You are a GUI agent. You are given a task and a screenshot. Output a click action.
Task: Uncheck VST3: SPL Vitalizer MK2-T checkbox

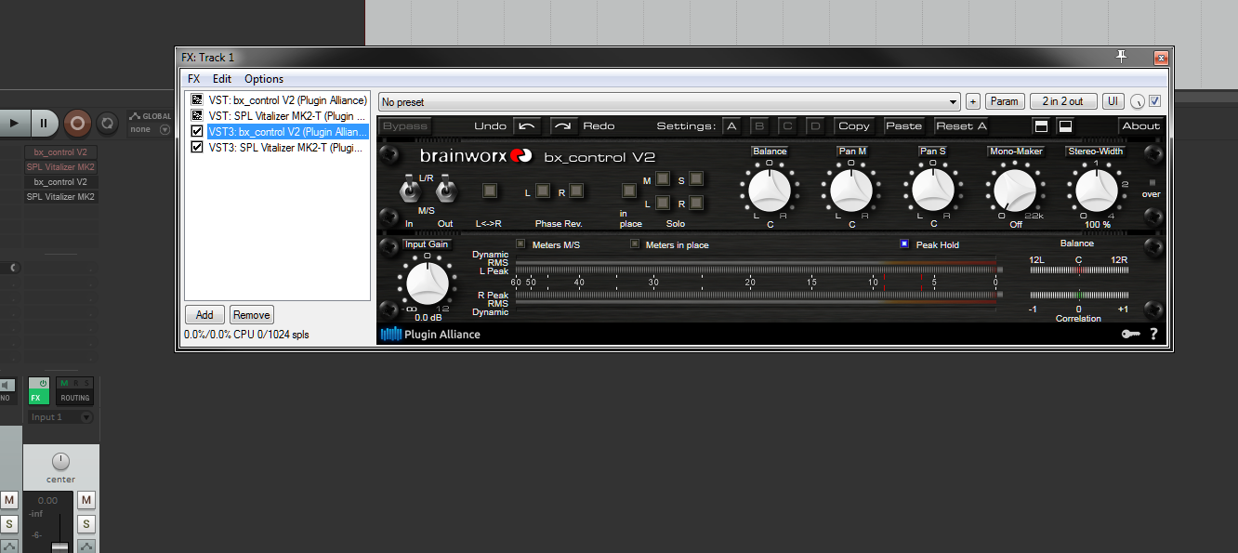pos(196,147)
